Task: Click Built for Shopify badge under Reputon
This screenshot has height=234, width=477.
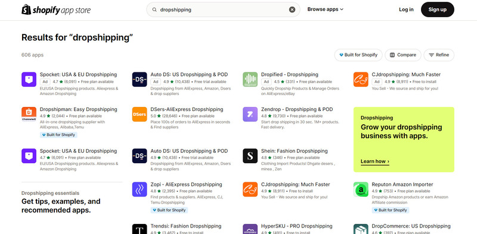Action: 391,210
